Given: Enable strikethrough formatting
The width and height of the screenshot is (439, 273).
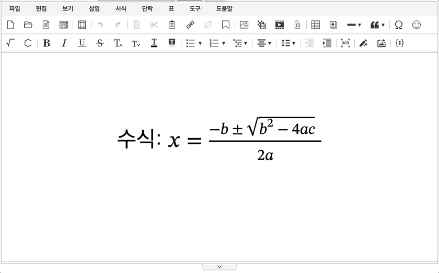Looking at the screenshot, I should tap(99, 43).
